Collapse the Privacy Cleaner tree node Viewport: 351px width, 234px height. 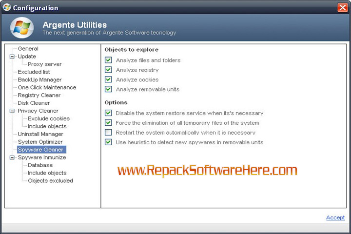click(x=12, y=111)
